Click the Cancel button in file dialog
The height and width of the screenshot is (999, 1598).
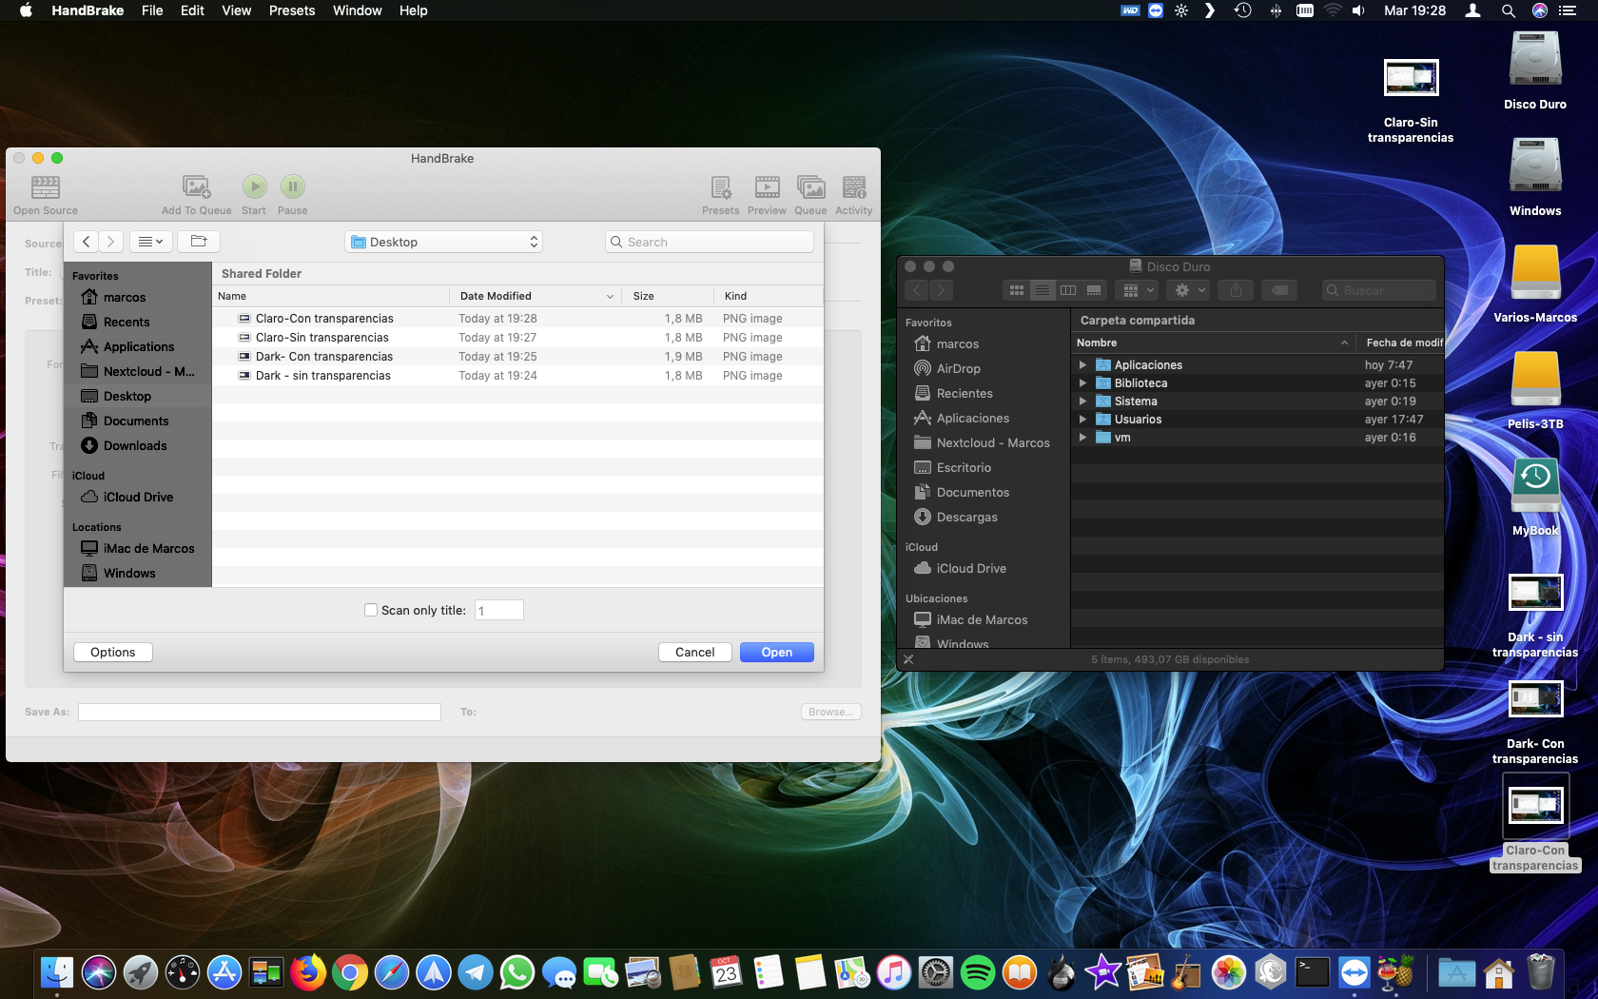[694, 653]
